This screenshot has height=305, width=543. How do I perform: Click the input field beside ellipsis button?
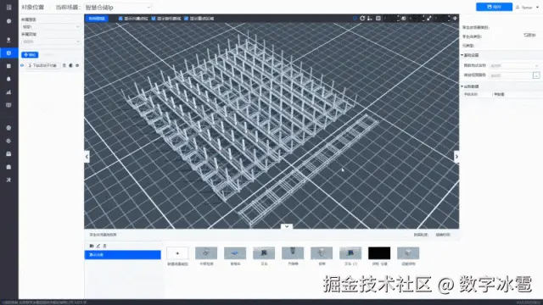(x=511, y=75)
